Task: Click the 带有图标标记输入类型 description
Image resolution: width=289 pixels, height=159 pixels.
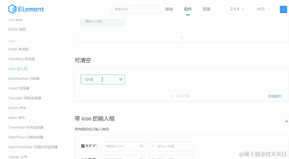Action: coord(92,129)
